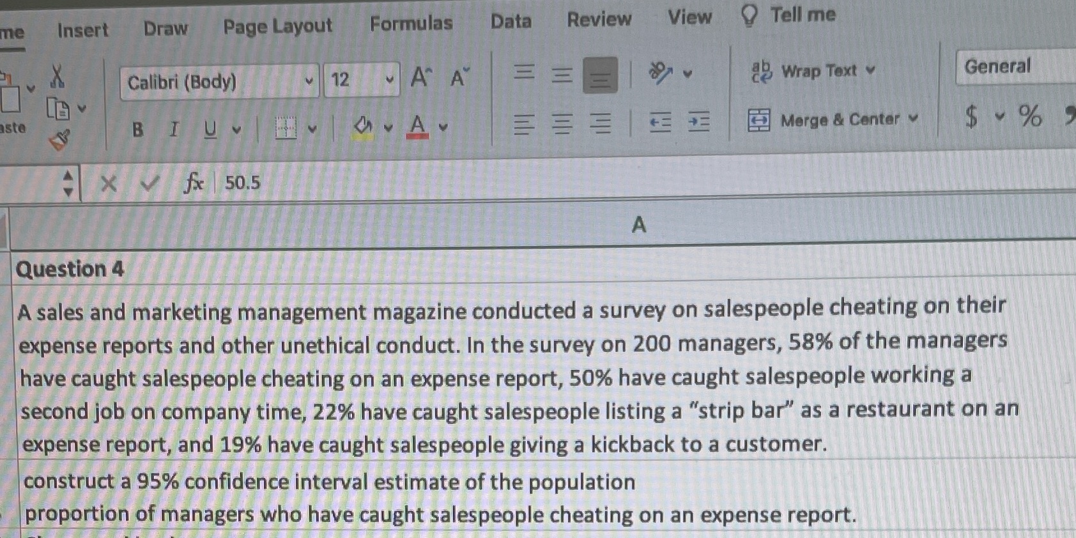Select Middle Align icon

click(x=562, y=75)
